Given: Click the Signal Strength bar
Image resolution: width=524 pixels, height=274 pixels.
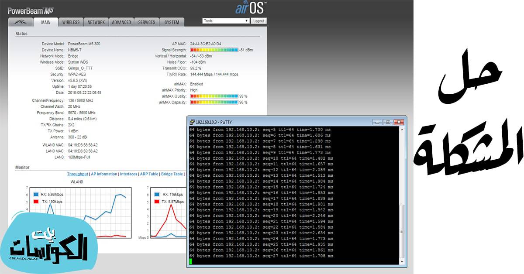Looking at the screenshot, I should click(214, 50).
